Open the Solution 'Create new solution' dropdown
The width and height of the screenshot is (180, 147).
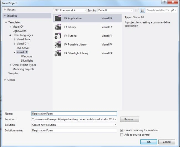(x=74, y=125)
